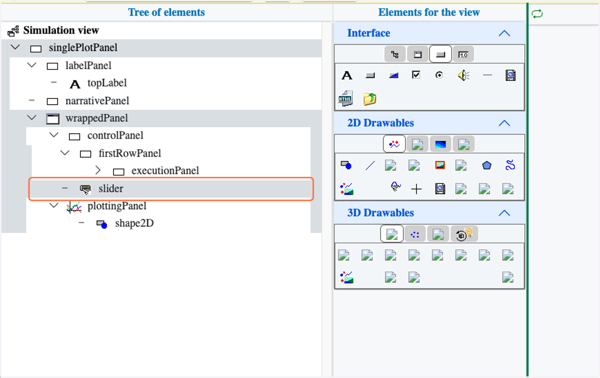Screen dimensions: 600x378
Task: Open the blue gradient fields tab in 2D Drawables
Action: (x=440, y=144)
